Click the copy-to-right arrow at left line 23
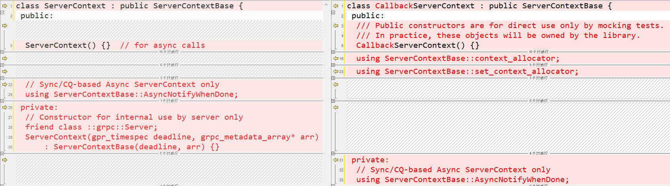This screenshot has height=186, width=670. coord(4,85)
